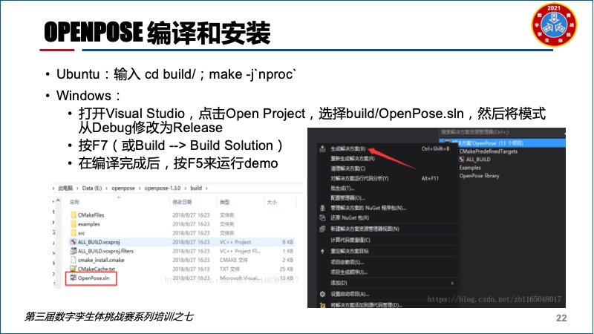The width and height of the screenshot is (594, 334).
Task: Sort by the 修改日期 column header
Action: coord(182,202)
